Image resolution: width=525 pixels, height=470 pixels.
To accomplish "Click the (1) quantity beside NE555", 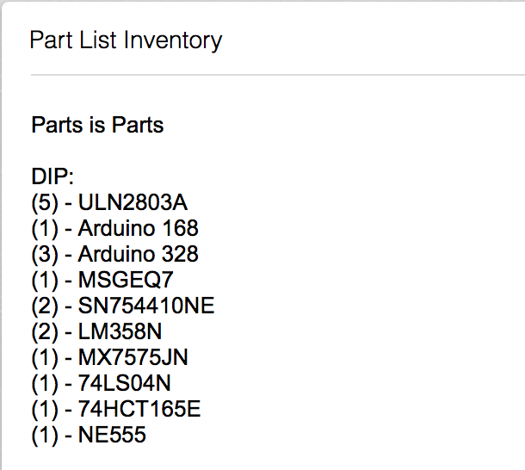I will click(45, 436).
